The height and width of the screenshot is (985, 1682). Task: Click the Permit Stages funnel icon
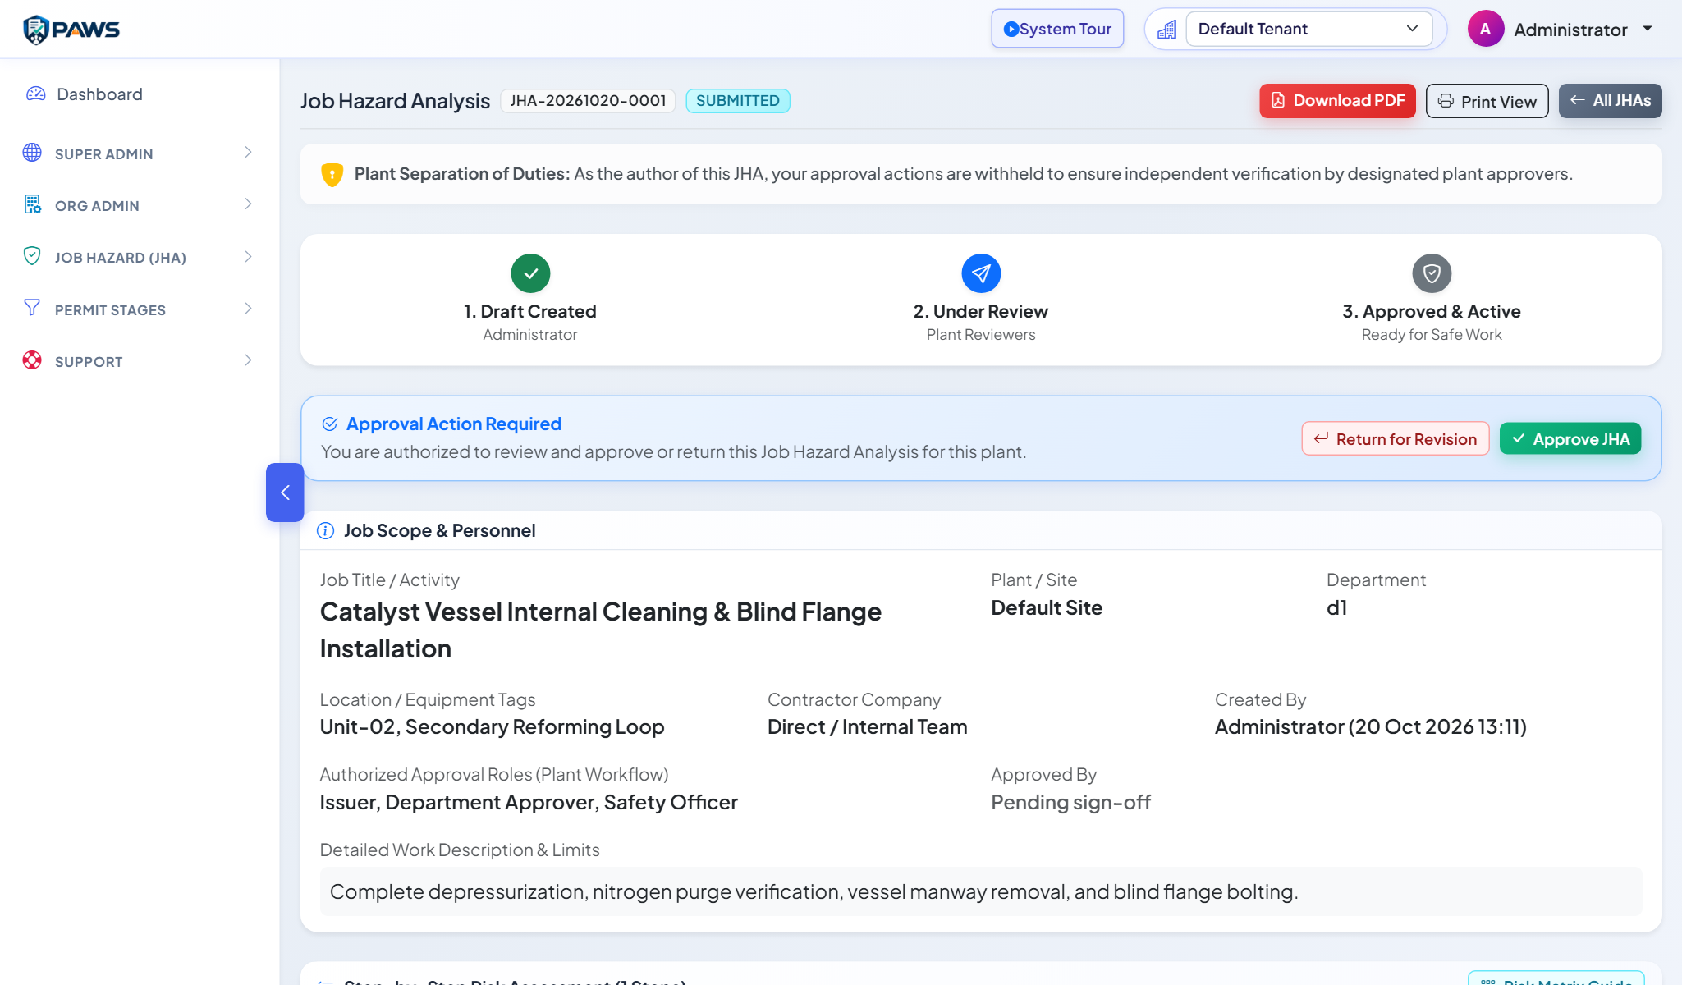(x=32, y=308)
